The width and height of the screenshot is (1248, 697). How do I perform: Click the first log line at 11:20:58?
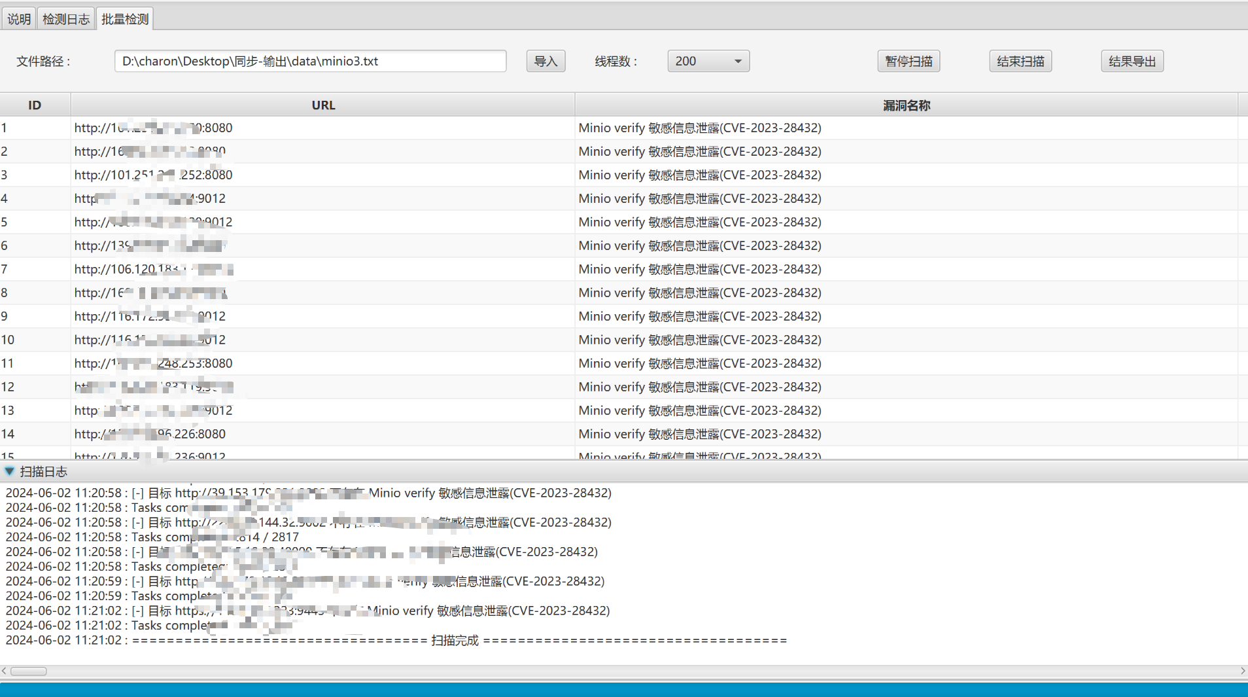tap(309, 493)
